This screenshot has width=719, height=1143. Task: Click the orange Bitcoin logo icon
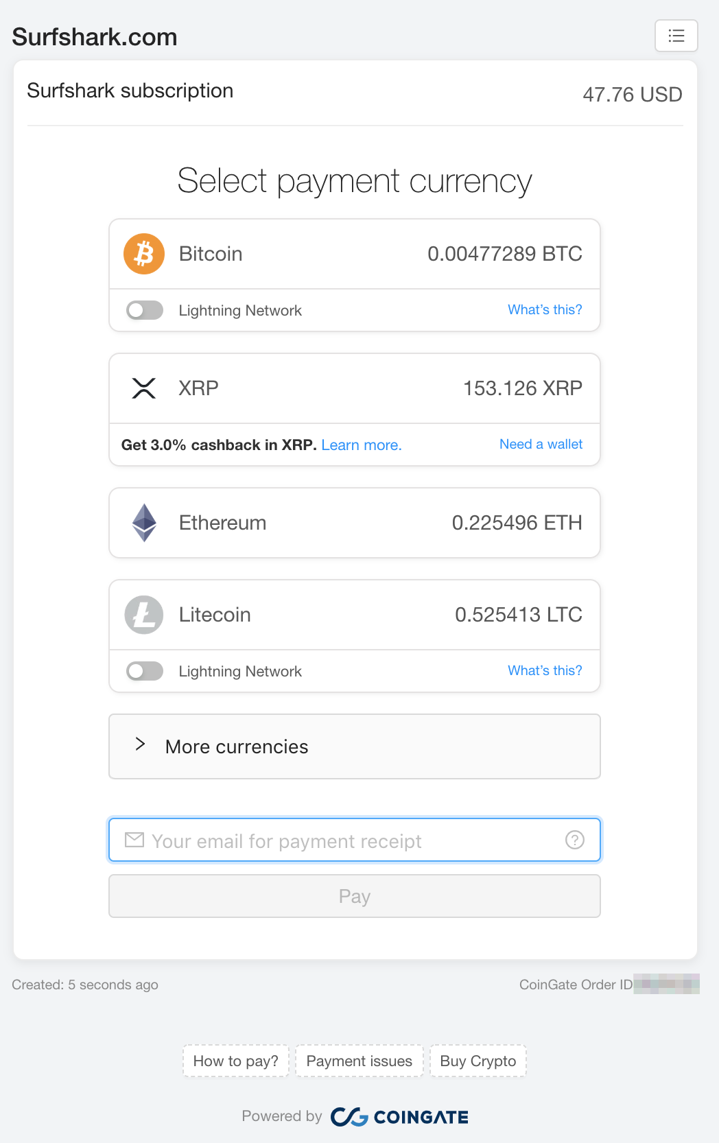point(144,254)
